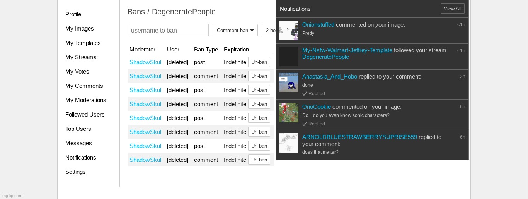Click the User column header
Screen dimensions: 528x199
point(173,50)
